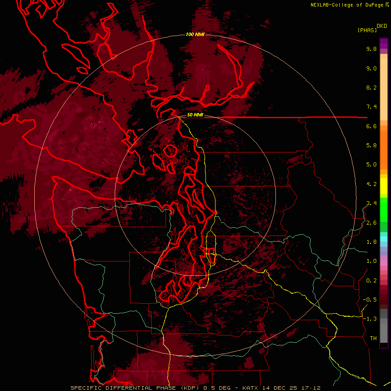Click the TH threshold label
This screenshot has width=391, height=391.
[373, 338]
